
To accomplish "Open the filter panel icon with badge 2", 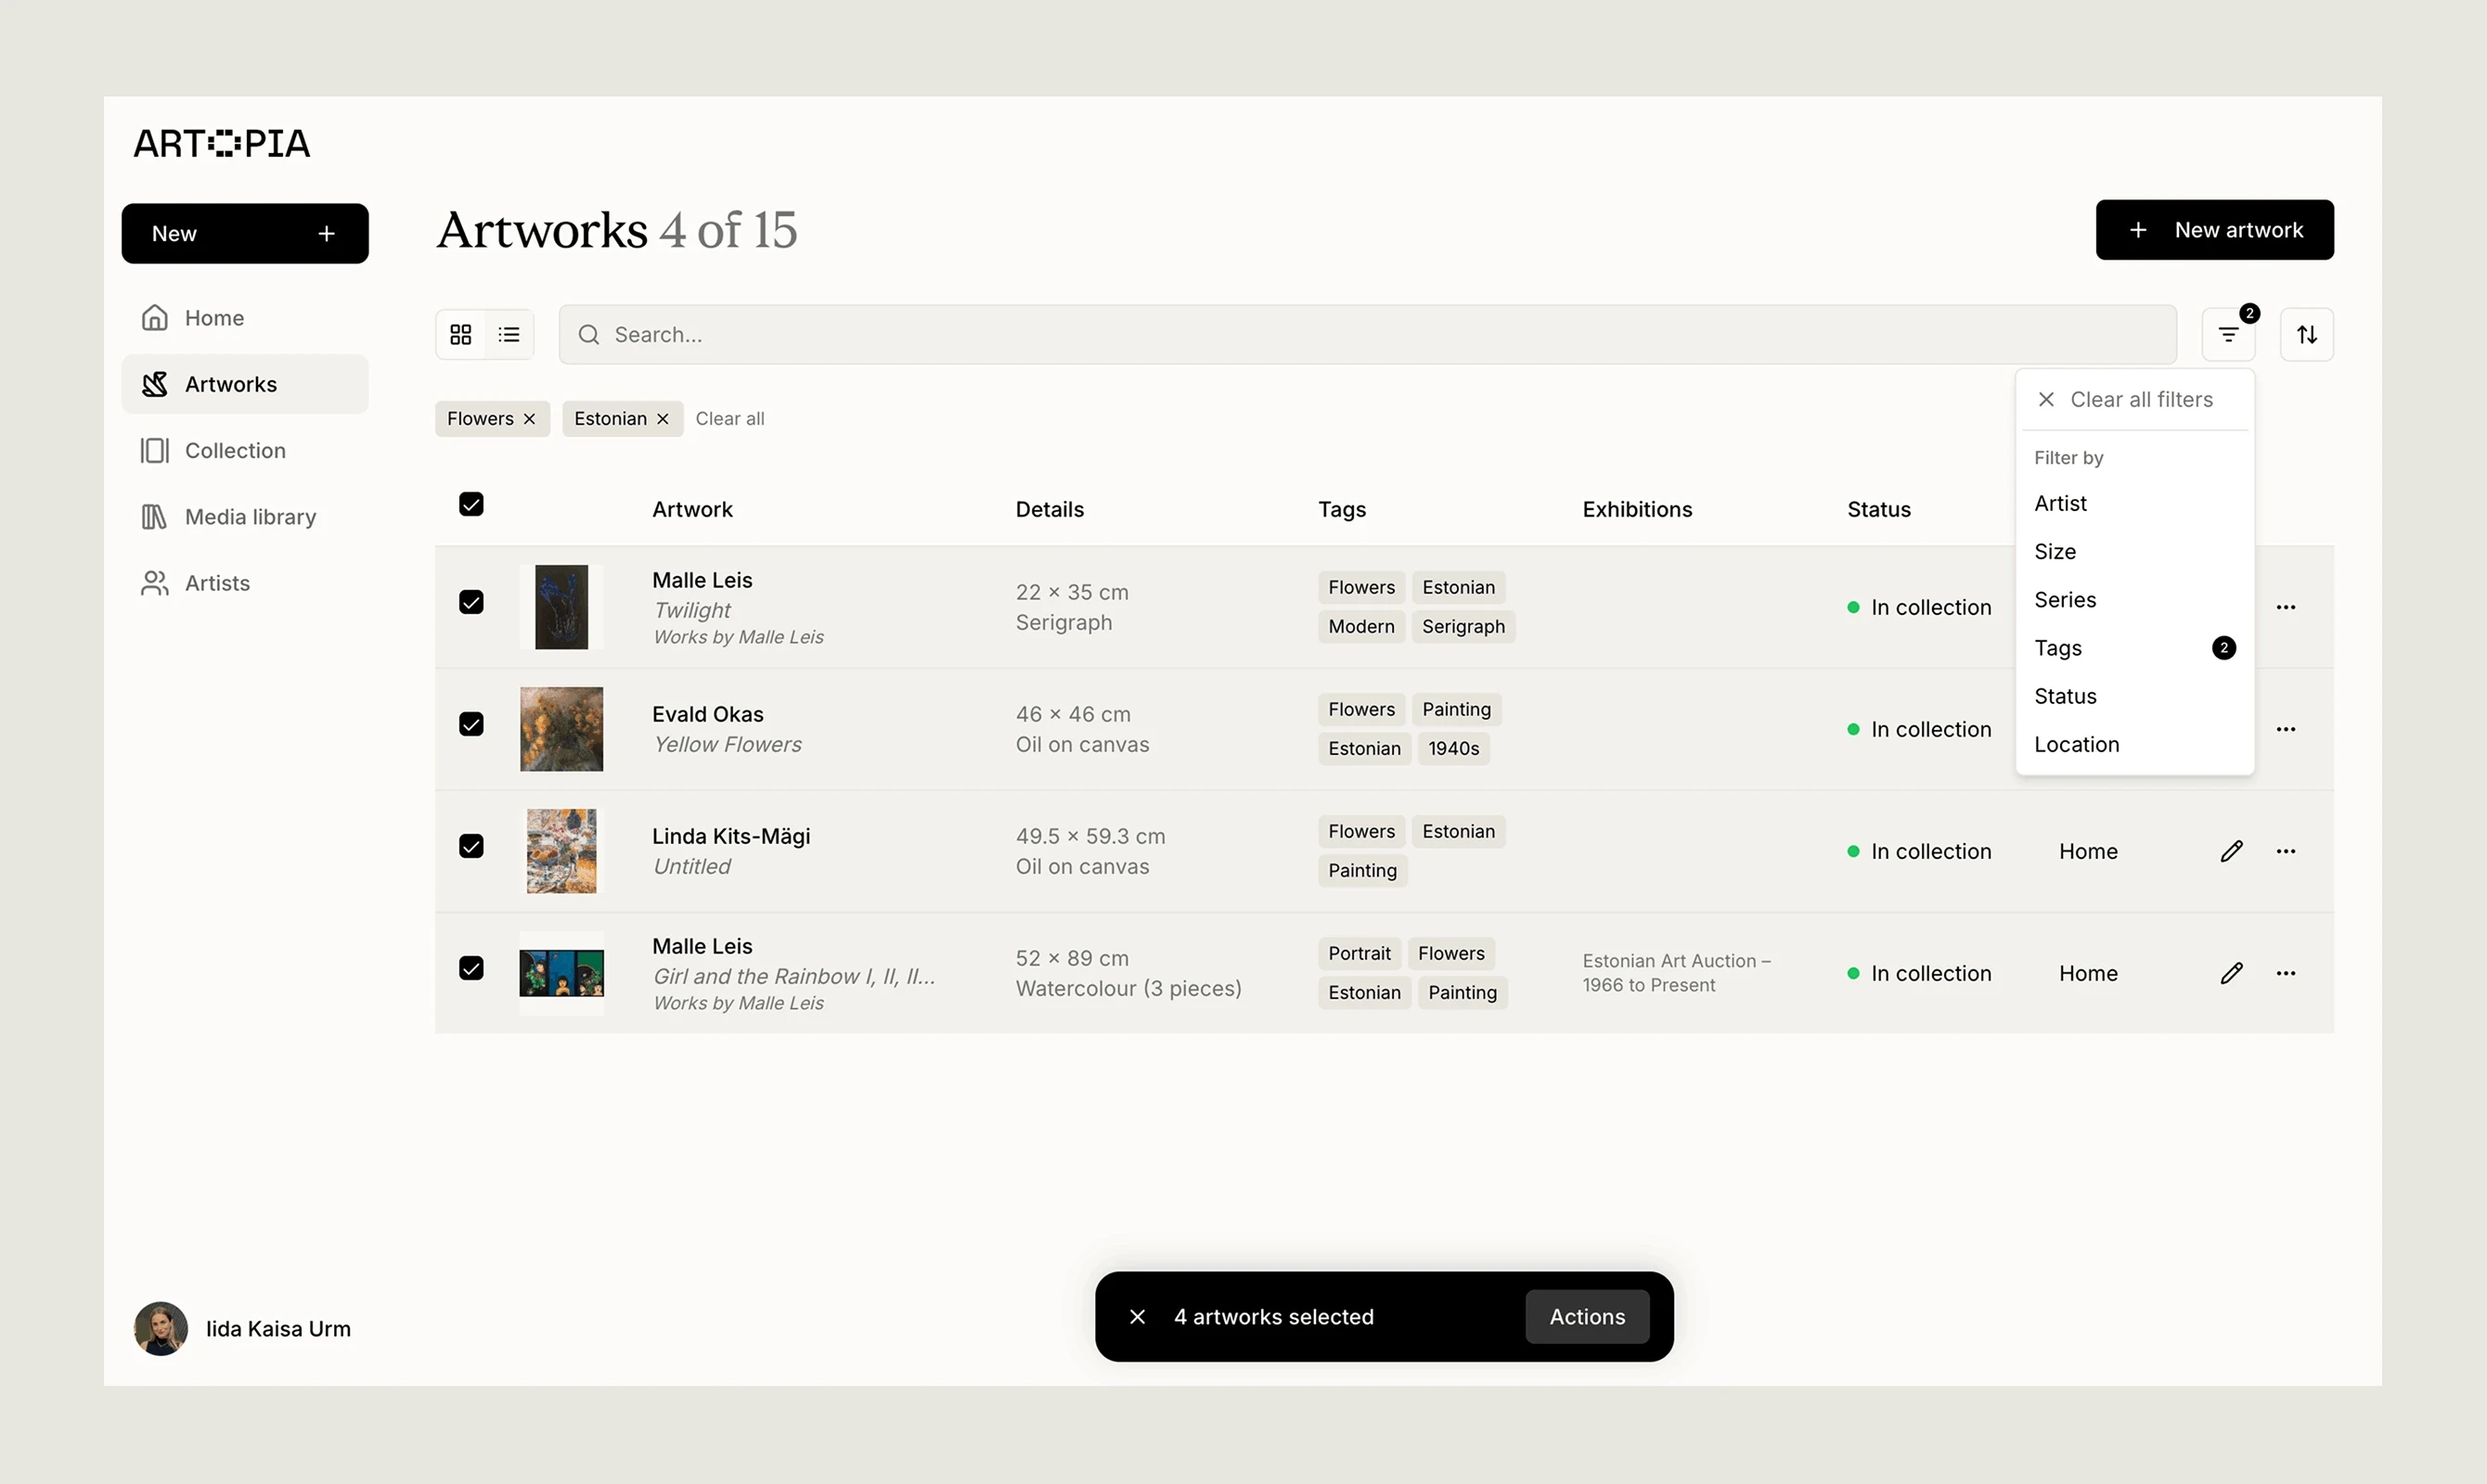I will pos(2229,334).
